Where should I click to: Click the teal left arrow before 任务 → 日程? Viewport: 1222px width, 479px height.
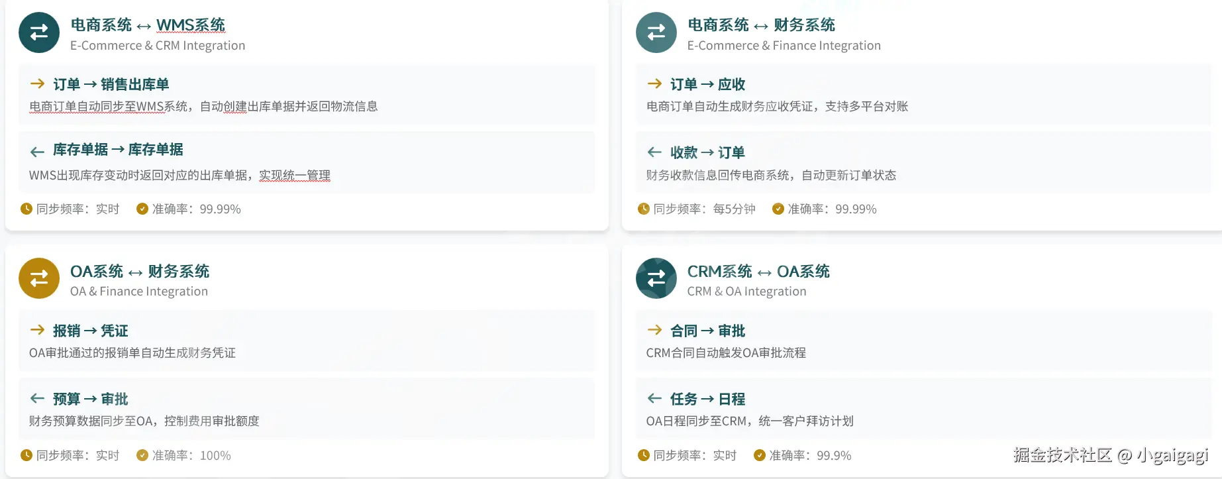[654, 398]
